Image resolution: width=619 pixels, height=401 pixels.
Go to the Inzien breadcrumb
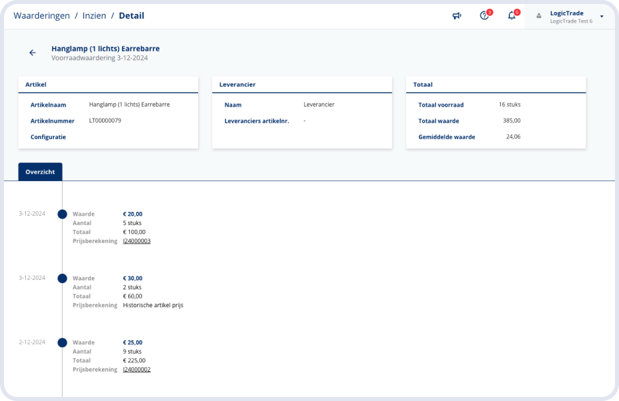pyautogui.click(x=94, y=15)
